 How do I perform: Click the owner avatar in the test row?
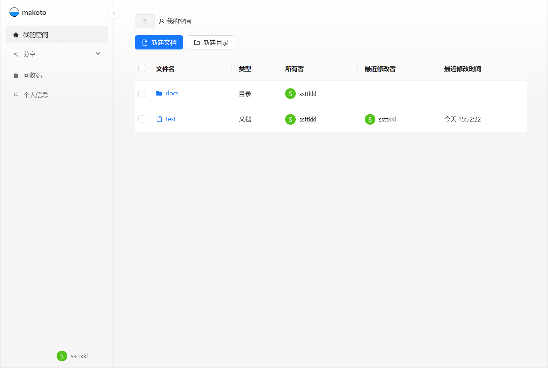[x=290, y=119]
